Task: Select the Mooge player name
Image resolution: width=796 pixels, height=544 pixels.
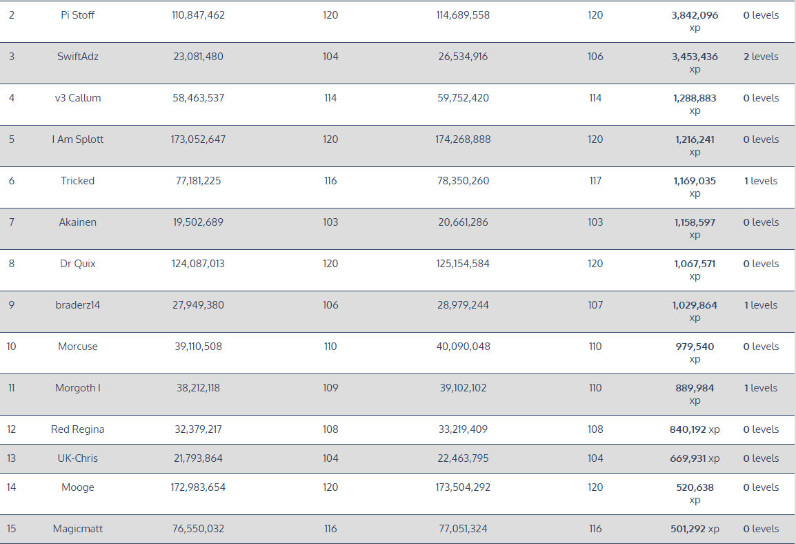Action: [x=78, y=487]
